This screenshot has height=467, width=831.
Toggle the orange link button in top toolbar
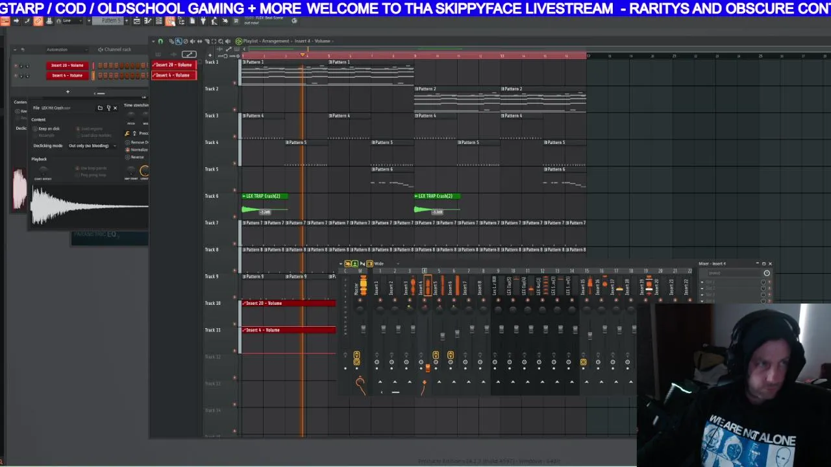click(x=38, y=21)
